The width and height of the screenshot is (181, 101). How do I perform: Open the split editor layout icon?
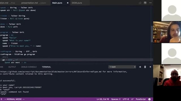[x=145, y=3]
